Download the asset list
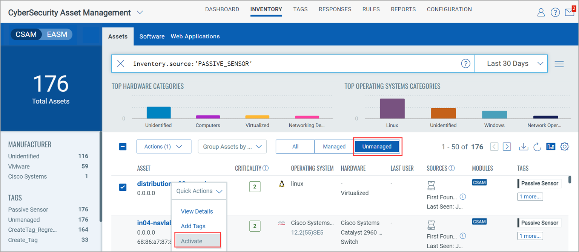Screen dimensions: 579x252 (x=523, y=147)
